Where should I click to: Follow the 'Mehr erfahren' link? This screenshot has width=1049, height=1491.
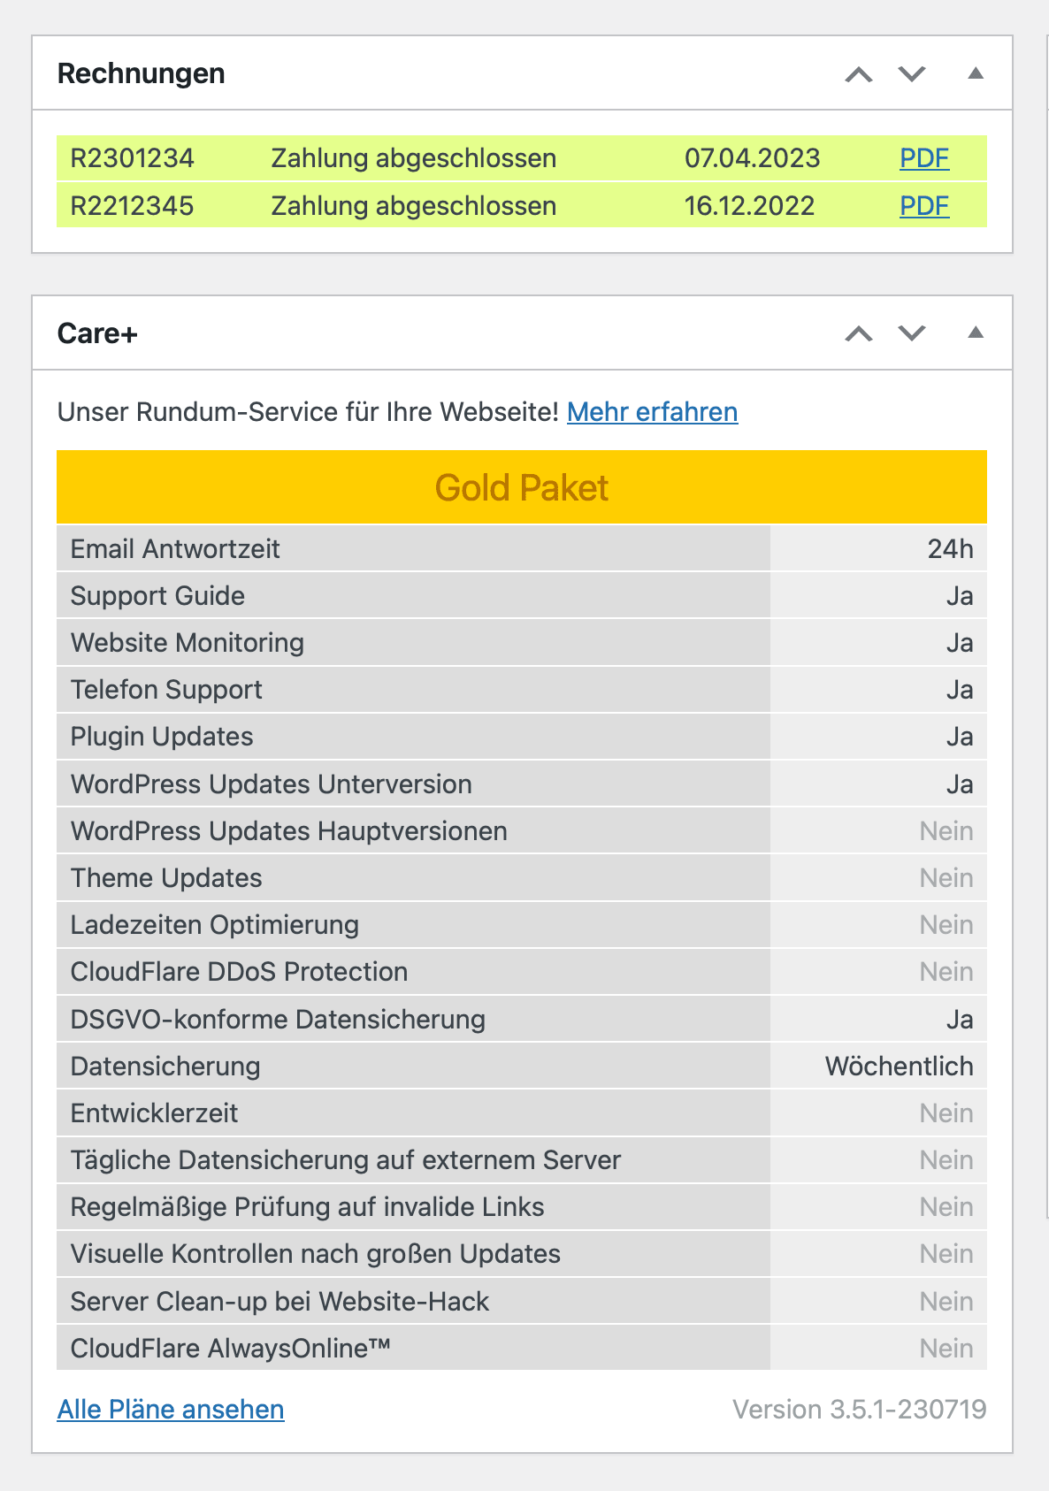(x=652, y=412)
